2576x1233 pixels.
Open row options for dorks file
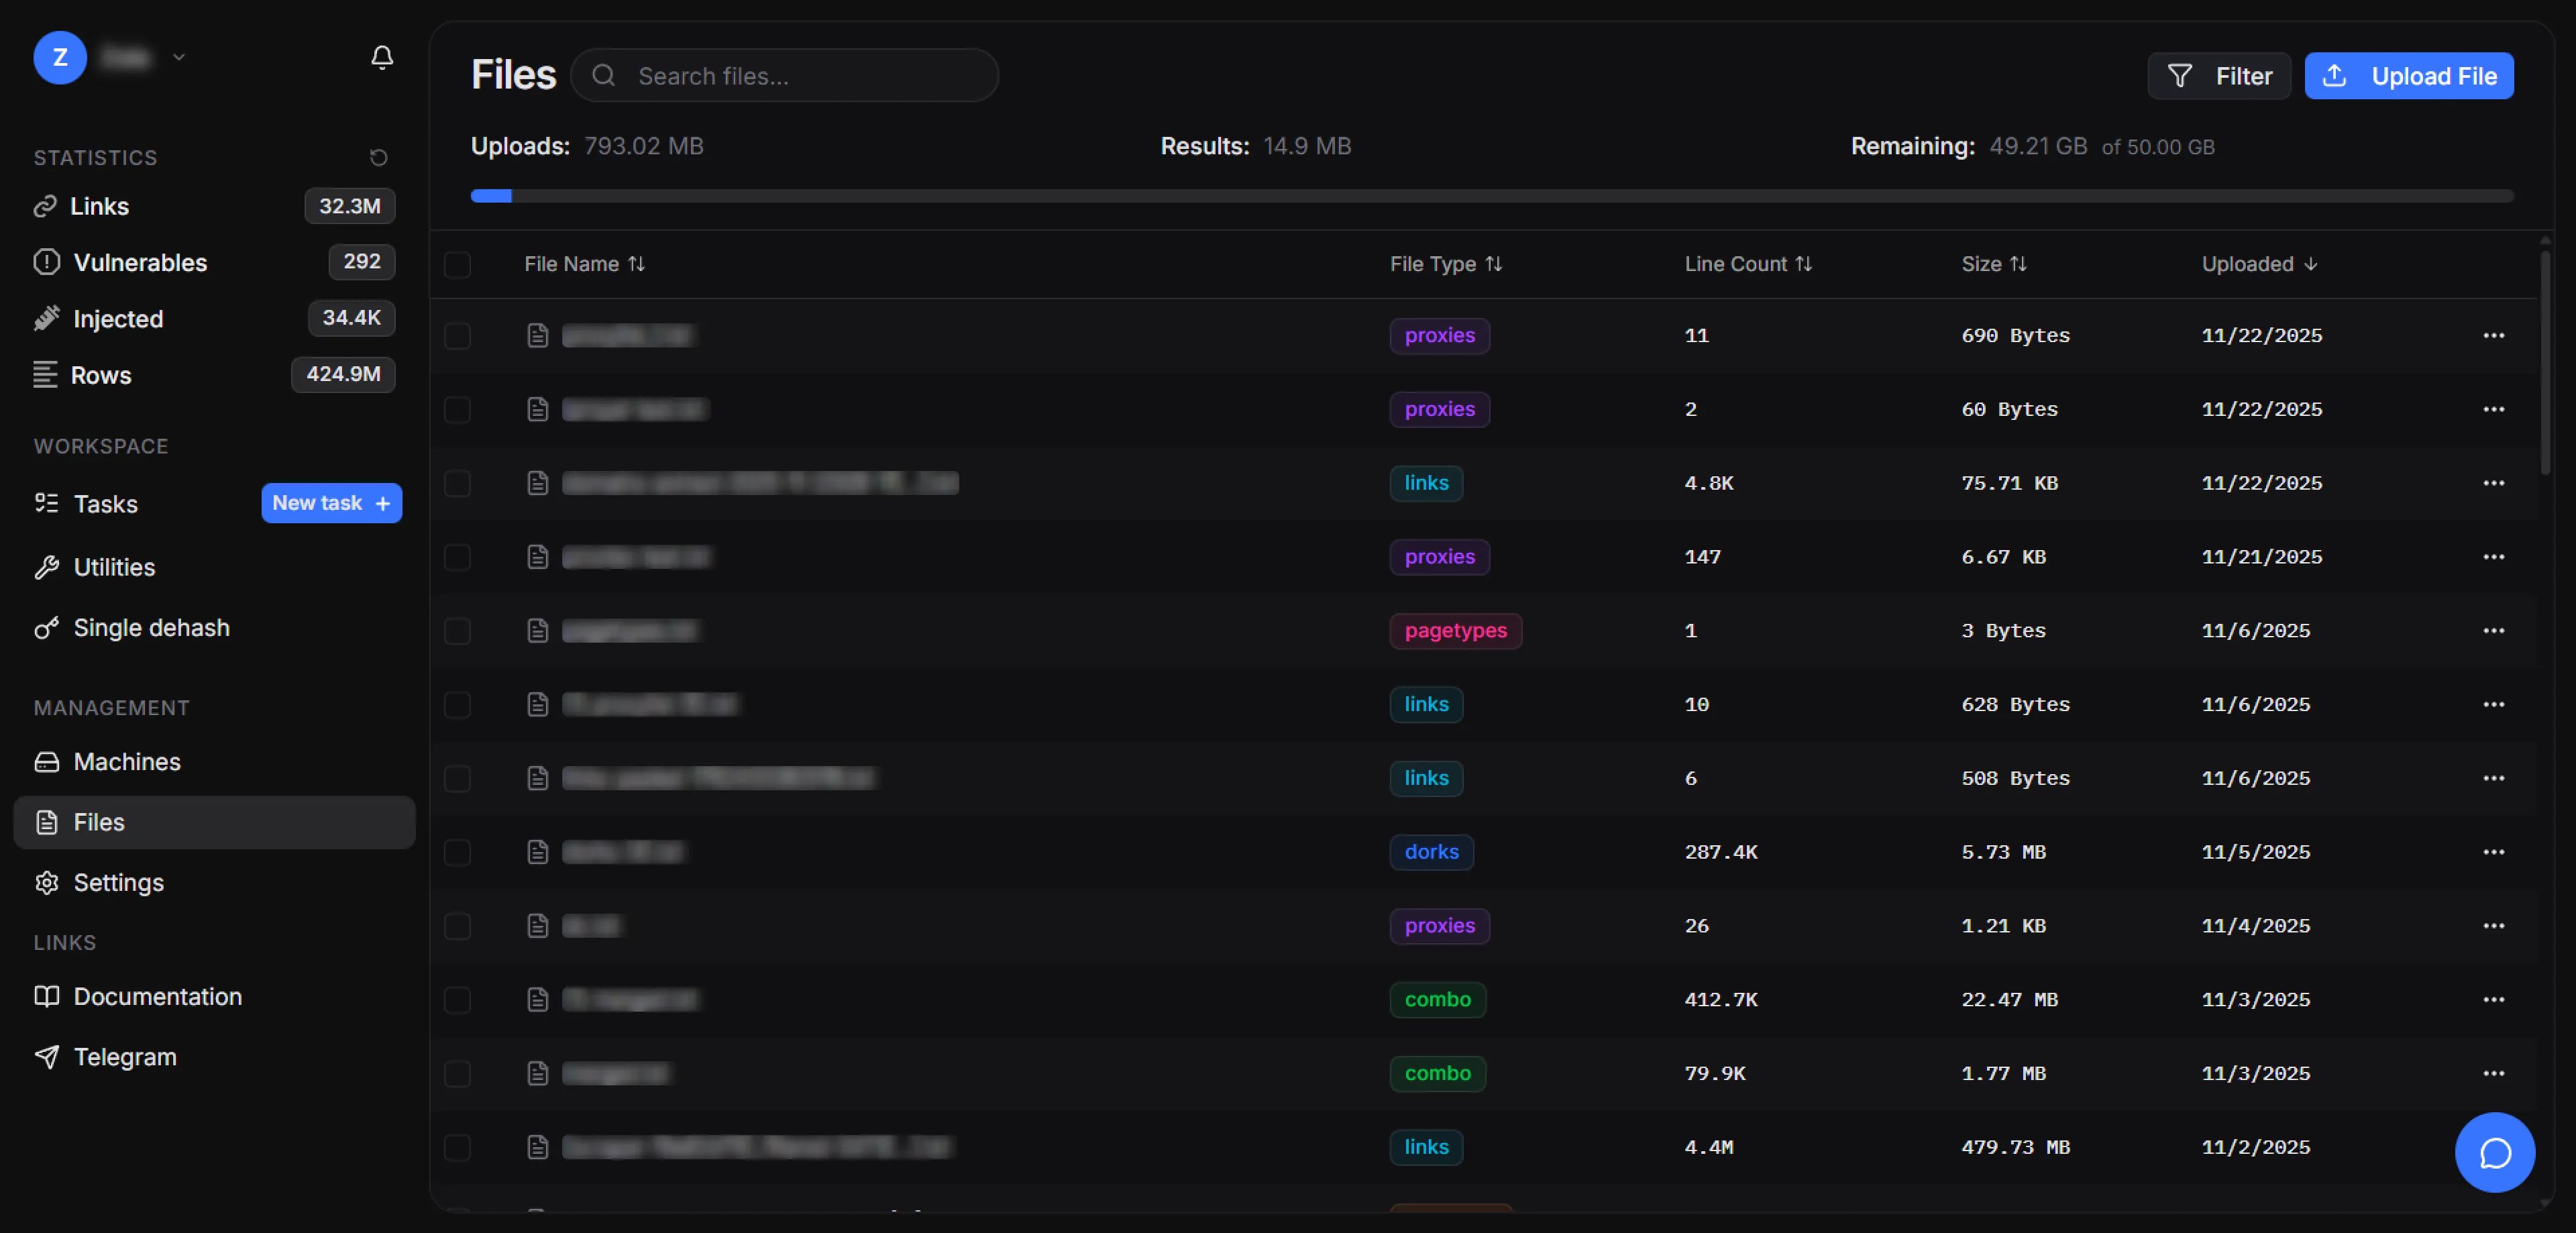(x=2493, y=852)
